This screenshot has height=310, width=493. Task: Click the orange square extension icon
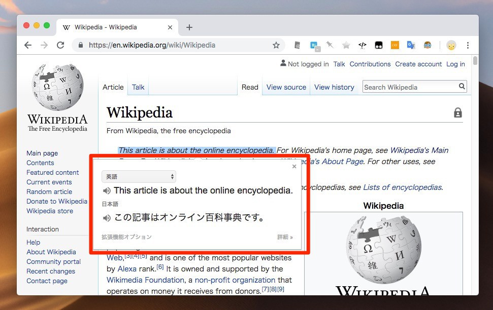click(395, 45)
